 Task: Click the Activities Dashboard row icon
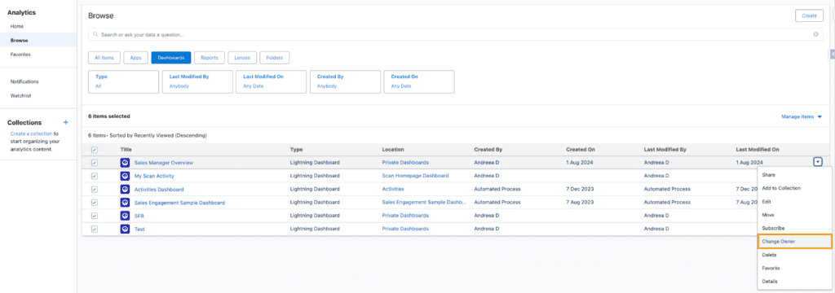tap(125, 190)
